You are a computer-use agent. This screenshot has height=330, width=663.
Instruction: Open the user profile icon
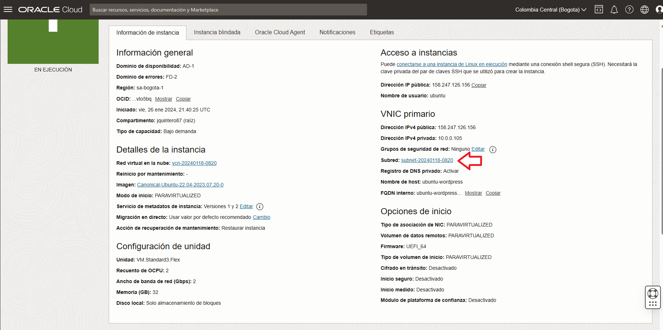pos(659,10)
